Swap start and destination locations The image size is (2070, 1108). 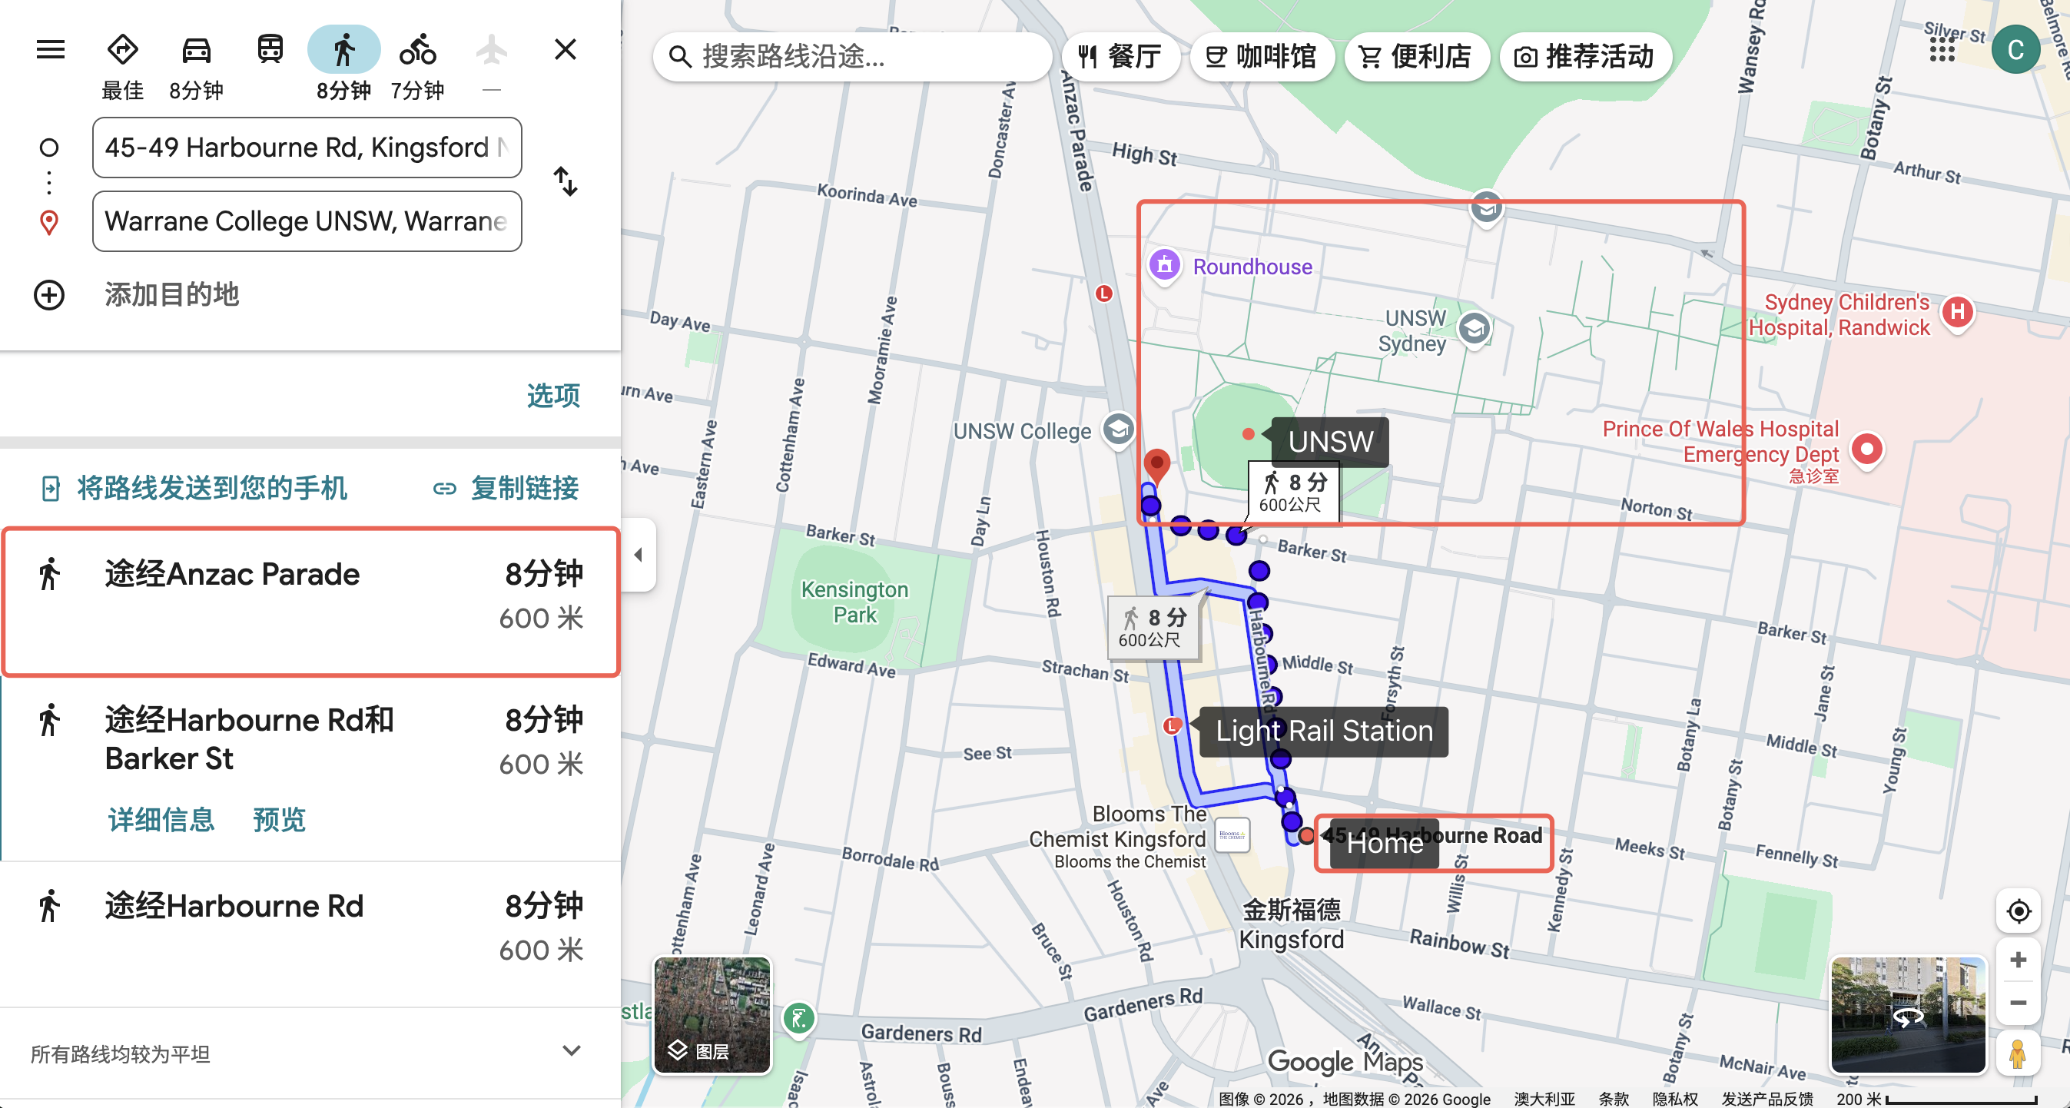(565, 181)
